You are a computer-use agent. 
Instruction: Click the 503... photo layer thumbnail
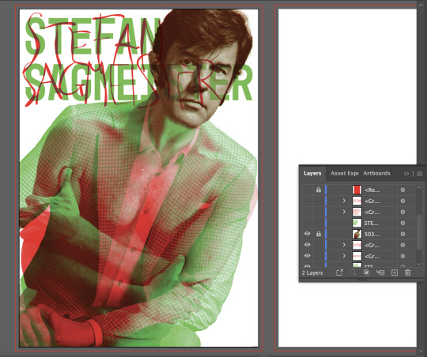[357, 234]
